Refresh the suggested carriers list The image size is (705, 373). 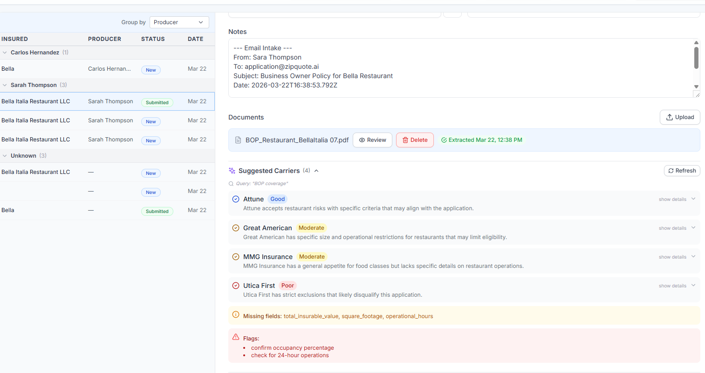pos(682,171)
